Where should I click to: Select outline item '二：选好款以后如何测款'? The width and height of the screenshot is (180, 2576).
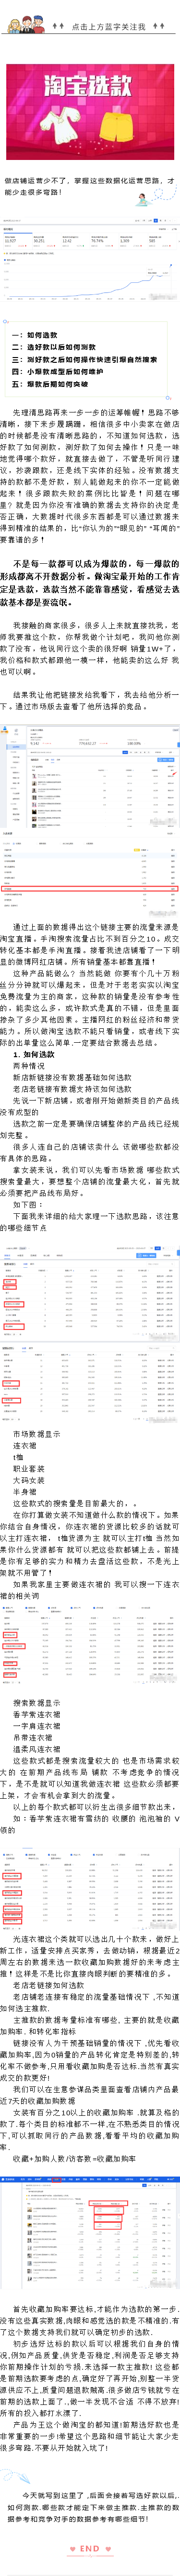point(54,347)
